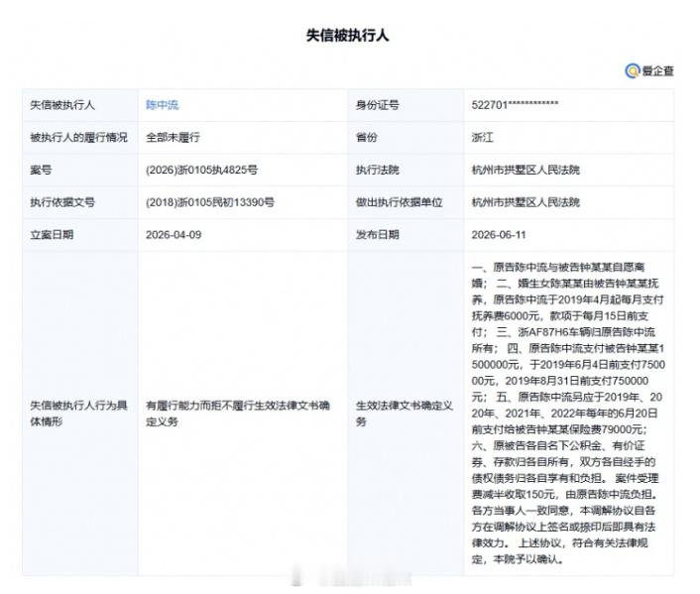Select 杭州市拱墅区人民法院 in 做出执行依据单位 row

click(x=525, y=202)
